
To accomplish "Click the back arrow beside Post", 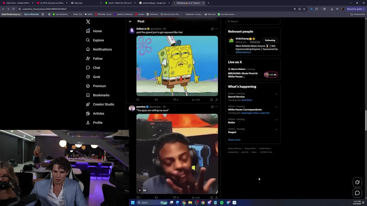I will pyautogui.click(x=130, y=21).
